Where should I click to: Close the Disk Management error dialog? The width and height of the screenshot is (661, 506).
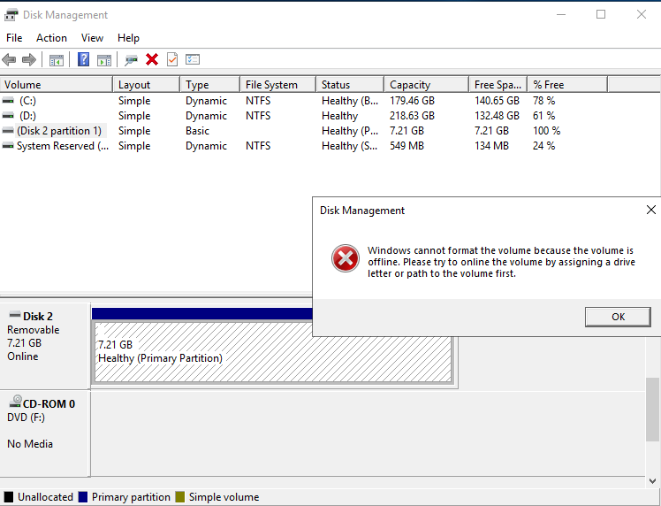651,210
